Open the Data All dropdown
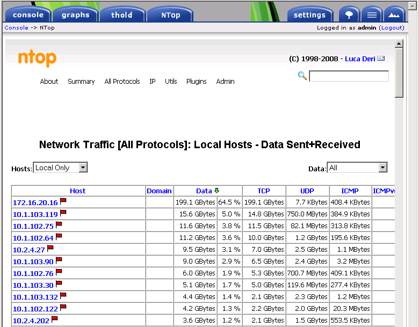This screenshot has width=419, height=327. 357,168
